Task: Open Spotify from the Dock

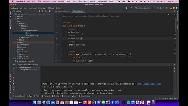Action: coord(128,102)
